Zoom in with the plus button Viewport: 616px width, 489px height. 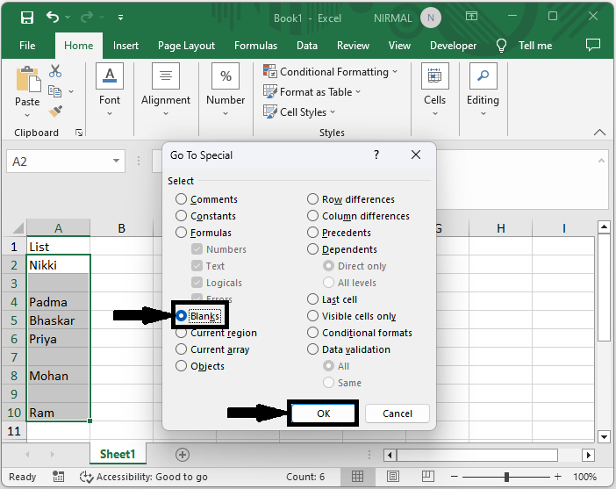[x=557, y=477]
